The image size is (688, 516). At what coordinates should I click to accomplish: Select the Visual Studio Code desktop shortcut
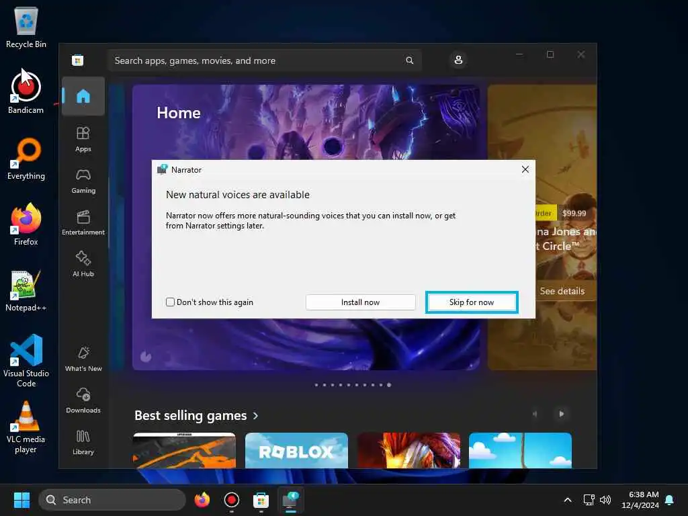pos(26,361)
